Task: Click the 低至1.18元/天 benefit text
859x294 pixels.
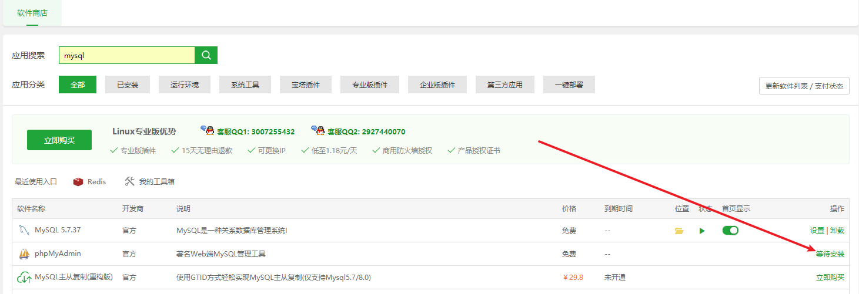Action: pyautogui.click(x=335, y=151)
